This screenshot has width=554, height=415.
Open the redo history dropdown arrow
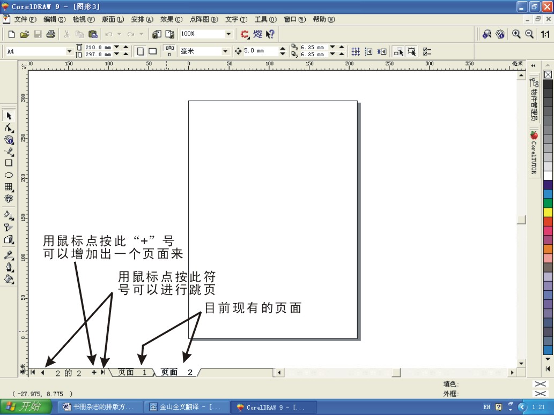pyautogui.click(x=142, y=34)
